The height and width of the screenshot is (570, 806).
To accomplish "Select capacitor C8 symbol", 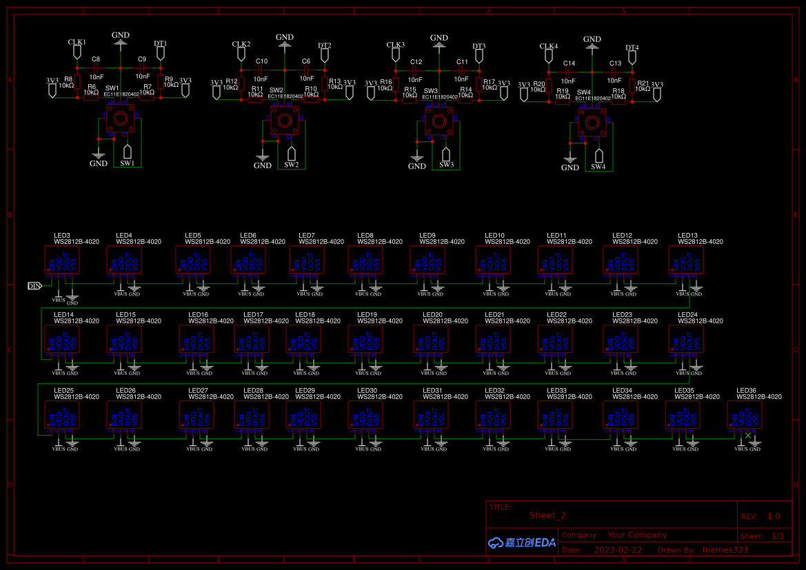I will [x=96, y=68].
